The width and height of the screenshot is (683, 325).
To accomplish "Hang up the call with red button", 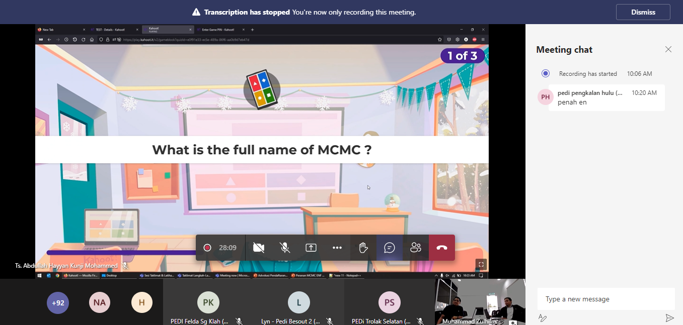I will click(442, 248).
